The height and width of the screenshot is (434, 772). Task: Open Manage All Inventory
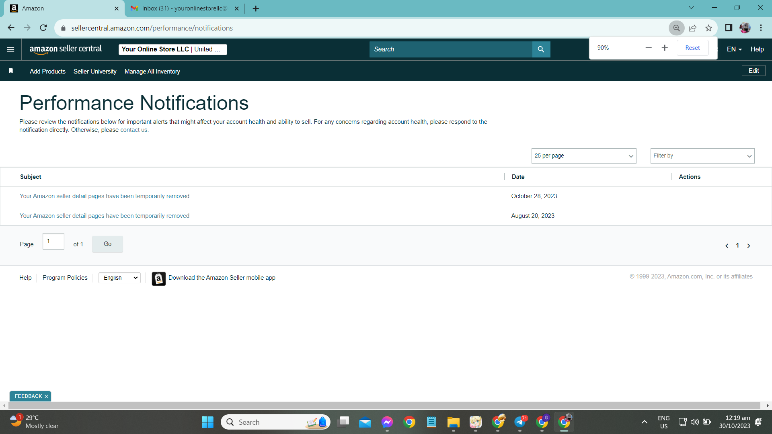pyautogui.click(x=152, y=72)
